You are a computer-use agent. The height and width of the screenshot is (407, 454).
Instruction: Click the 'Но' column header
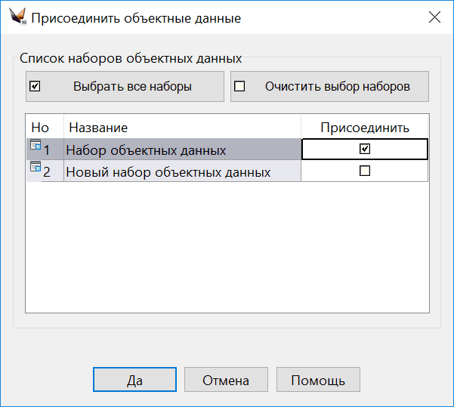click(40, 128)
